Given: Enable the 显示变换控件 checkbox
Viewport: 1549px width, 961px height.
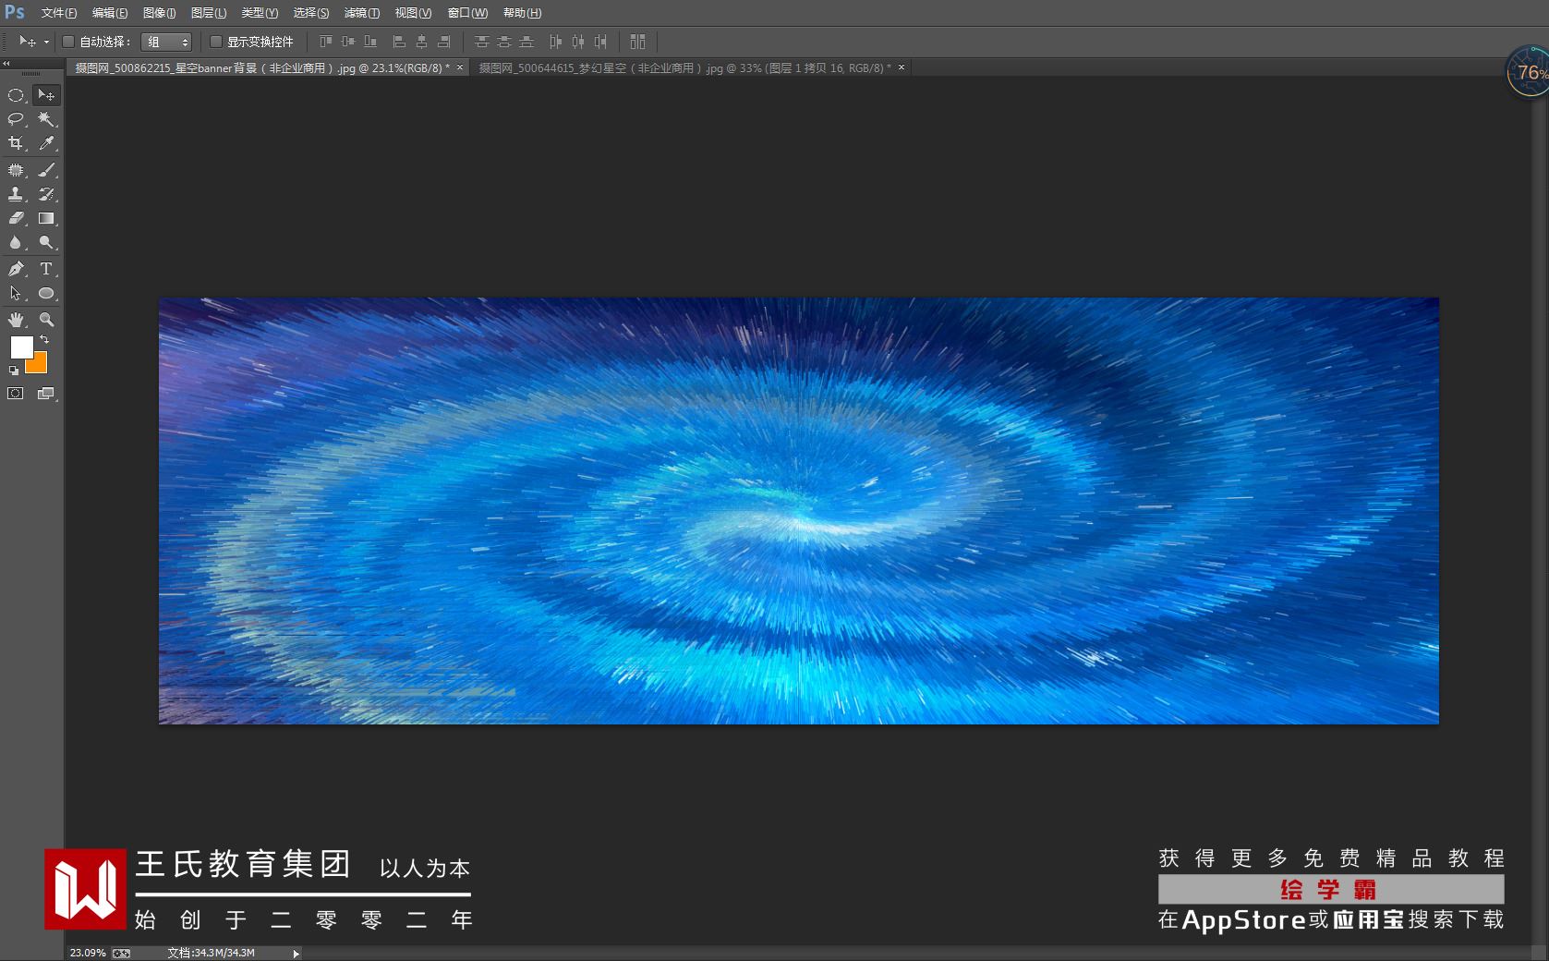Looking at the screenshot, I should (216, 42).
